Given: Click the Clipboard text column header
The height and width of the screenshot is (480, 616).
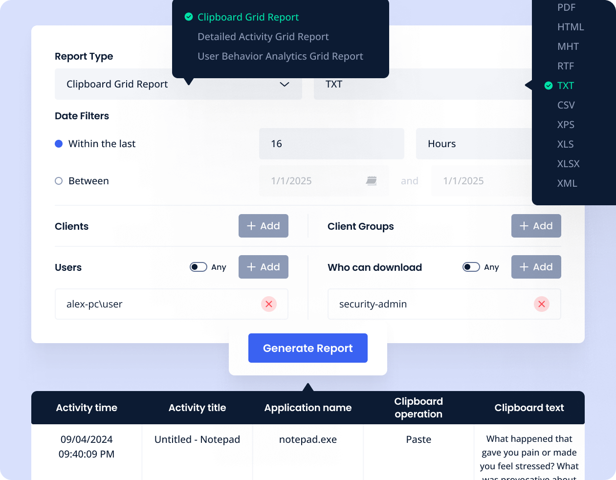Looking at the screenshot, I should tap(529, 408).
